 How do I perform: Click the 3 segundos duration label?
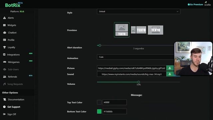pos(138,48)
